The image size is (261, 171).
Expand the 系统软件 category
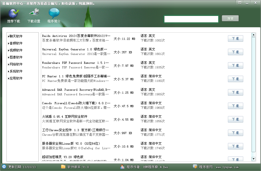click(15, 71)
